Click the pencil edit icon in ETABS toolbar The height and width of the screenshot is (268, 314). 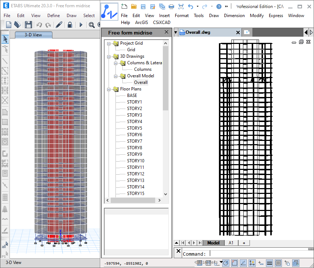click(x=59, y=25)
